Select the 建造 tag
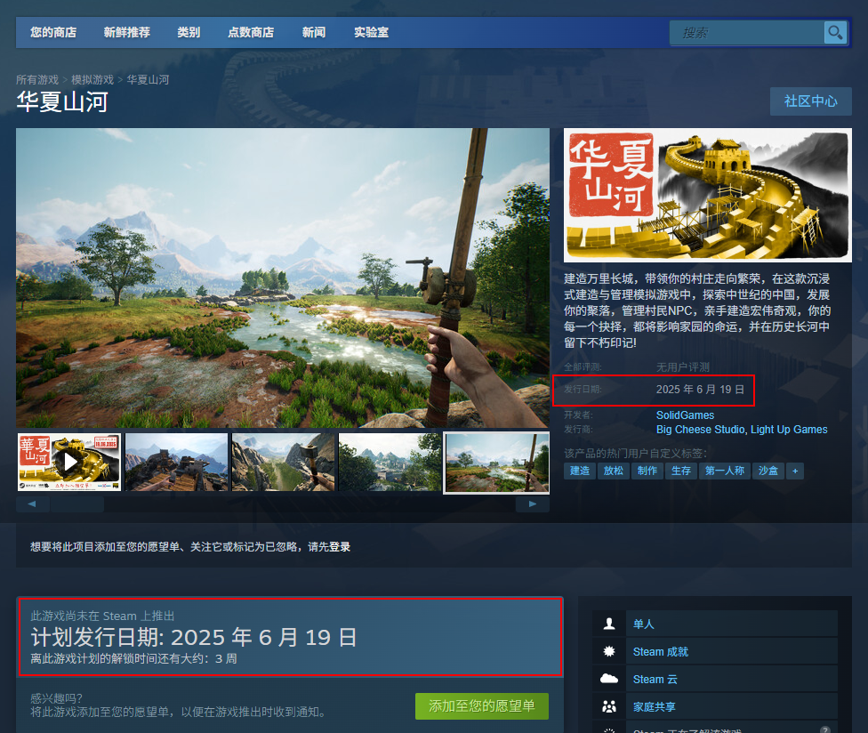Viewport: 868px width, 733px height. pyautogui.click(x=579, y=471)
